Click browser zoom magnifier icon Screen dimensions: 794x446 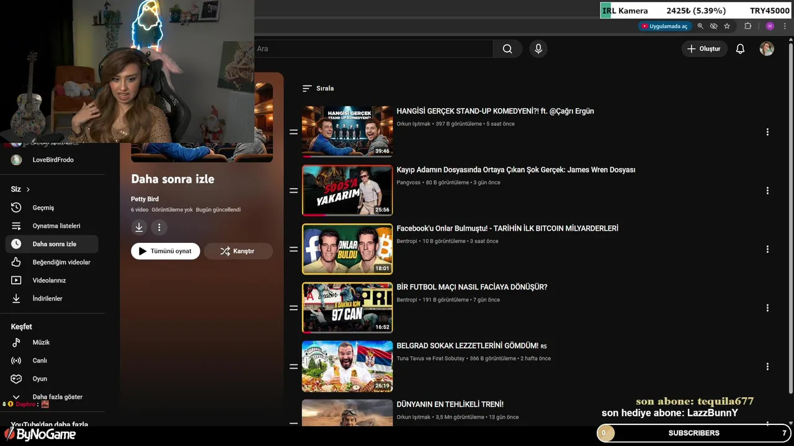[700, 26]
